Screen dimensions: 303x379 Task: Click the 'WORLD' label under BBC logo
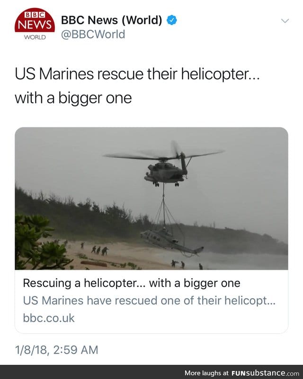(x=35, y=37)
